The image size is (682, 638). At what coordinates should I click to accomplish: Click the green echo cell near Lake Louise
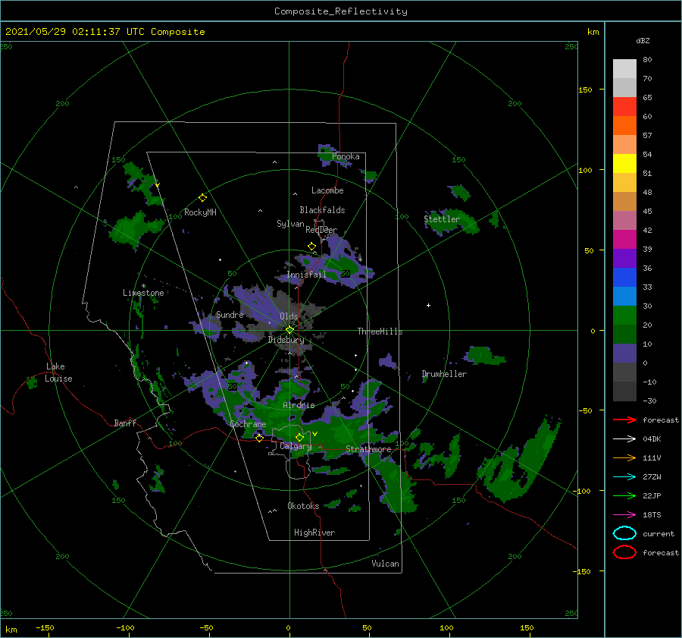point(32,383)
